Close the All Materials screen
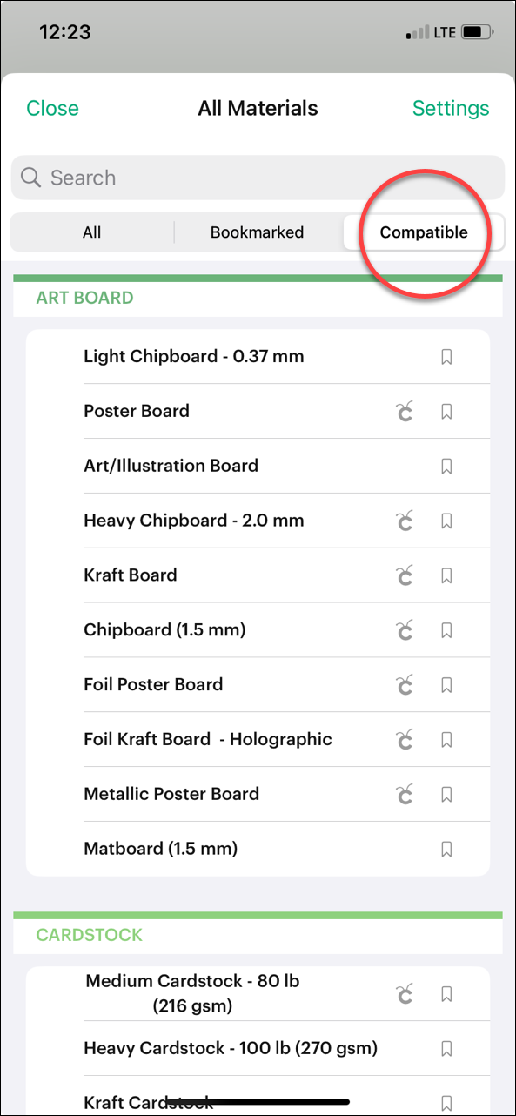 (52, 108)
